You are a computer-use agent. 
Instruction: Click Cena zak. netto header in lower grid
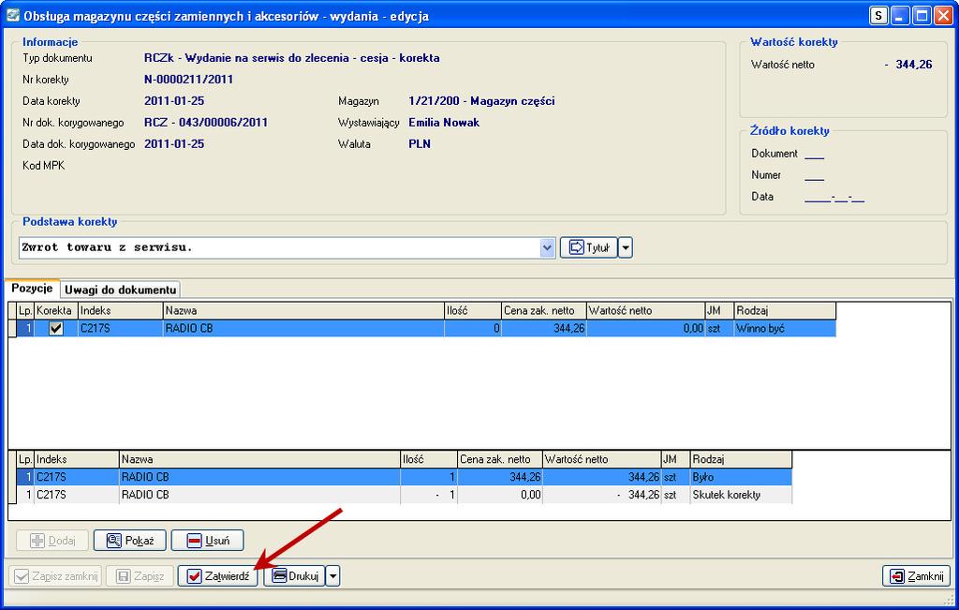[500, 459]
